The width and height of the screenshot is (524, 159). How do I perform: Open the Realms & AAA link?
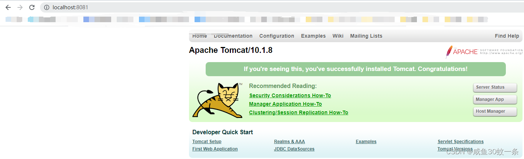(289, 142)
